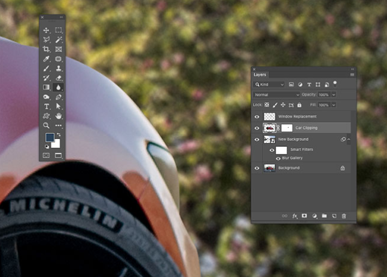Select the Brush tool
This screenshot has height=277, width=387.
coord(46,68)
